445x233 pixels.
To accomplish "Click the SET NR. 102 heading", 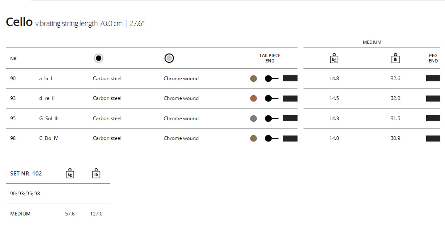I will coord(26,174).
